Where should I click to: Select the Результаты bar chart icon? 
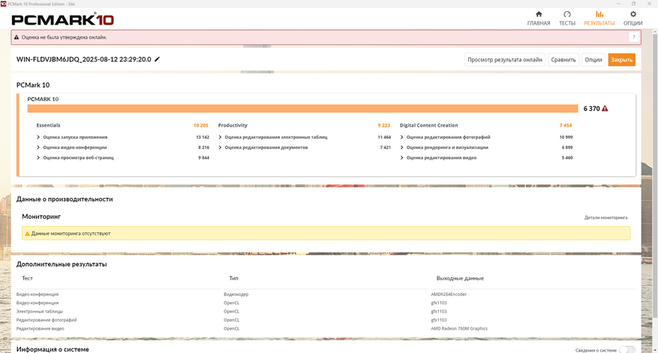[599, 14]
